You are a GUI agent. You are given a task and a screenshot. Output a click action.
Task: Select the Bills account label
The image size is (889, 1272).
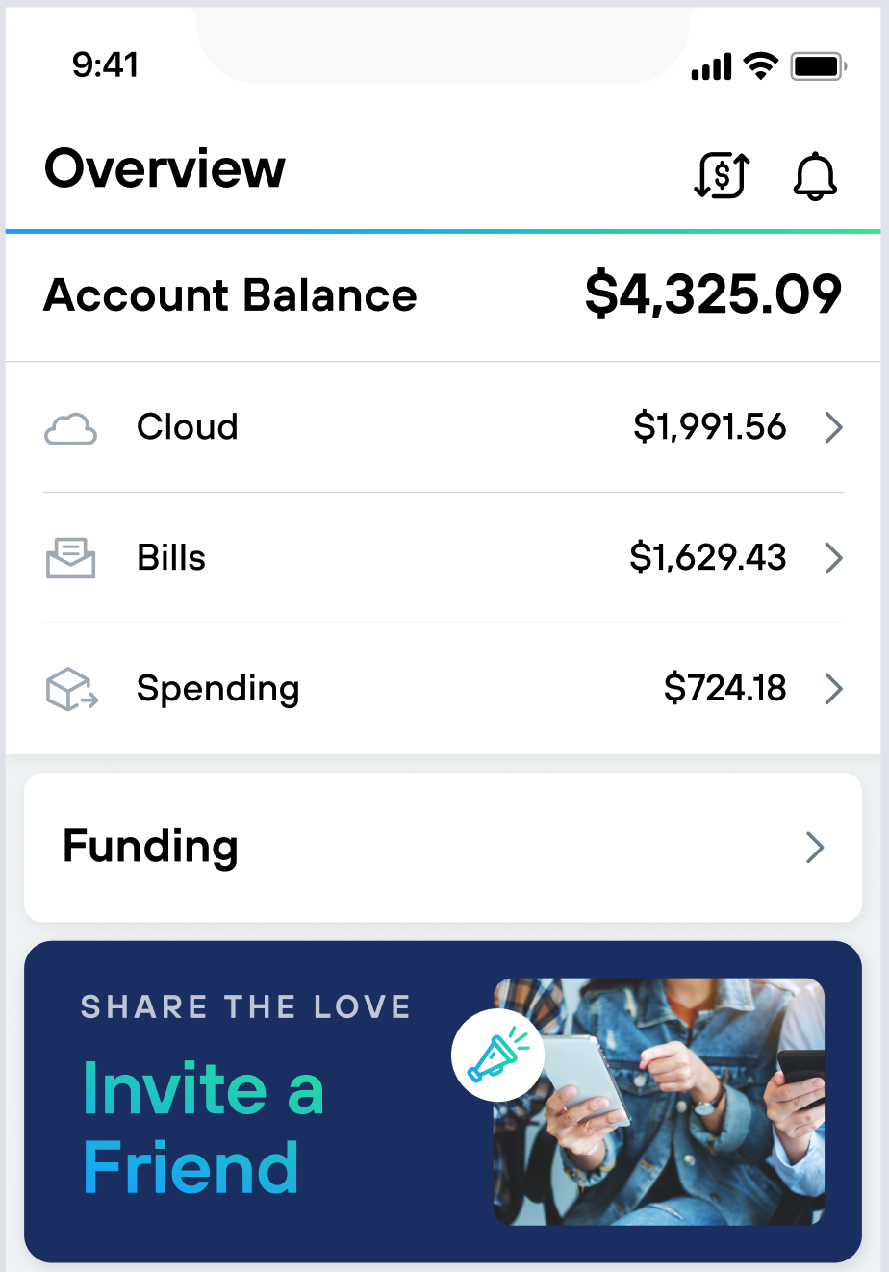pos(171,558)
